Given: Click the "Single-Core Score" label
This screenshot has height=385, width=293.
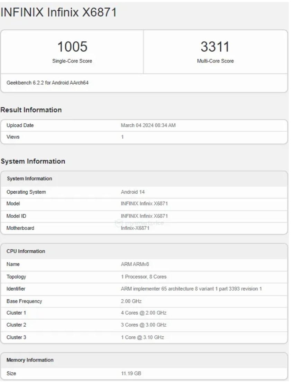Looking at the screenshot, I should pyautogui.click(x=72, y=61).
